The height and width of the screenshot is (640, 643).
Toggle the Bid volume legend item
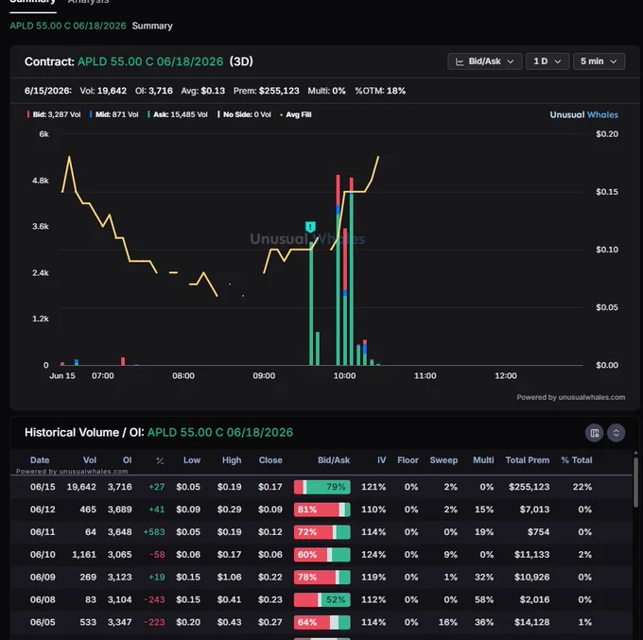click(x=54, y=114)
